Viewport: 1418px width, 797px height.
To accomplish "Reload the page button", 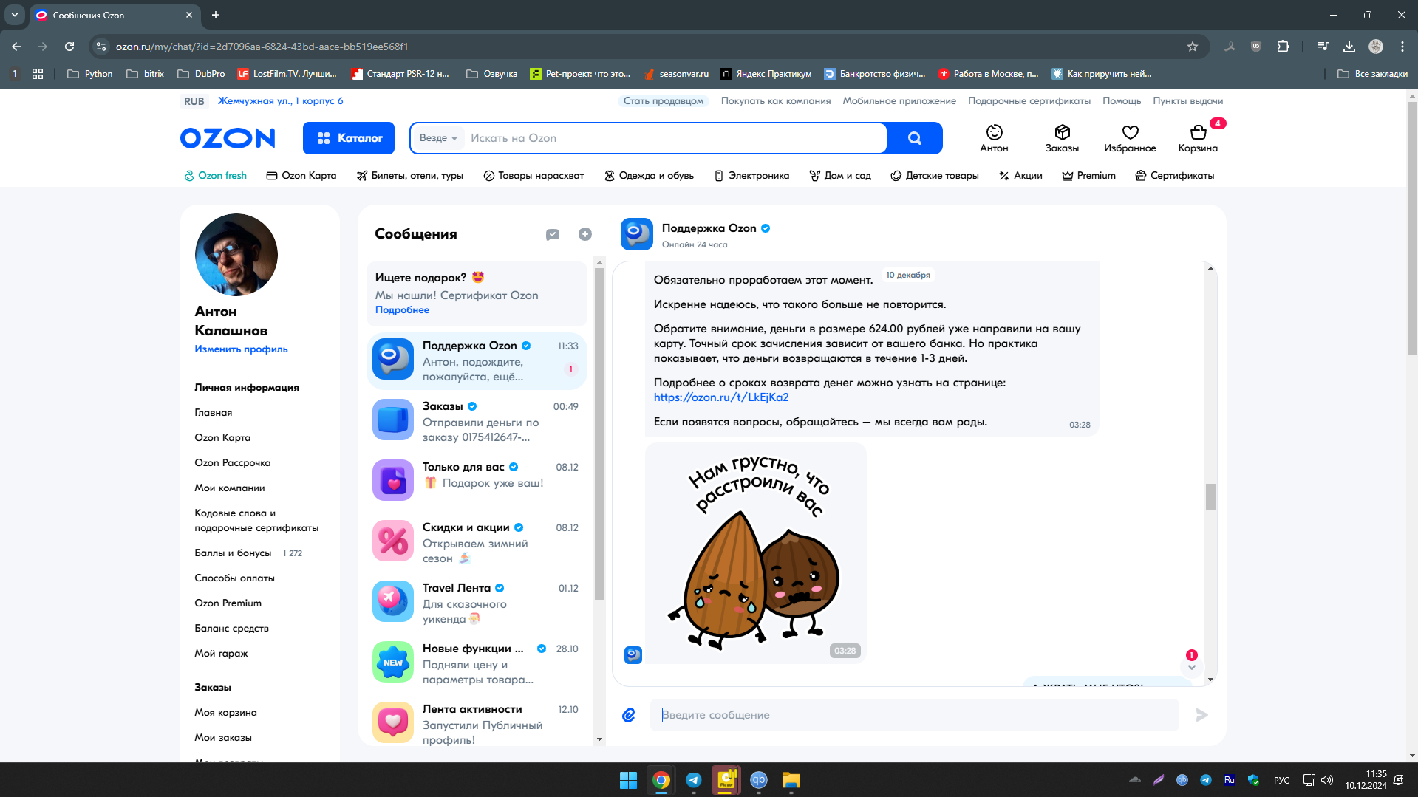I will [69, 47].
